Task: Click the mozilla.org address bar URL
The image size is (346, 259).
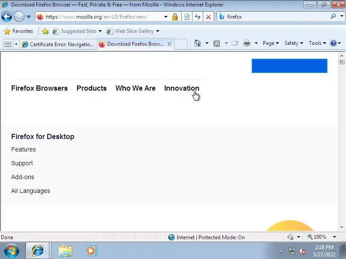Action: tap(96, 17)
